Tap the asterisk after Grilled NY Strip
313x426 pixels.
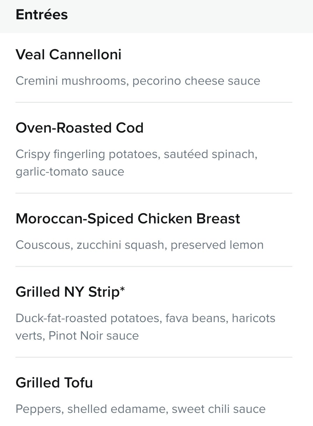coord(122,289)
